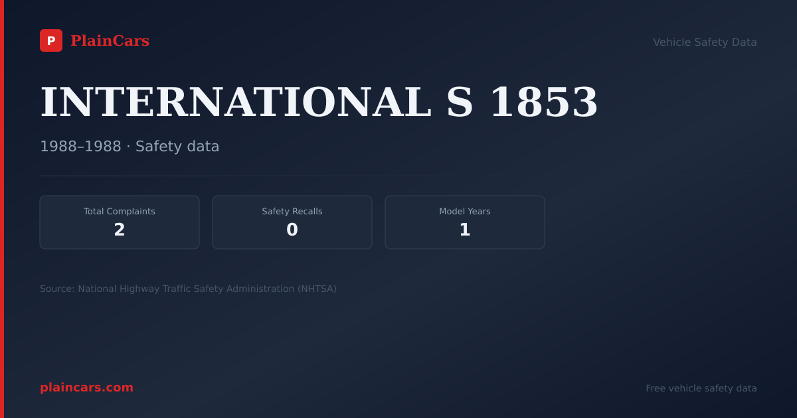Select the INTERNATIONAL S 1853 heading

point(319,102)
